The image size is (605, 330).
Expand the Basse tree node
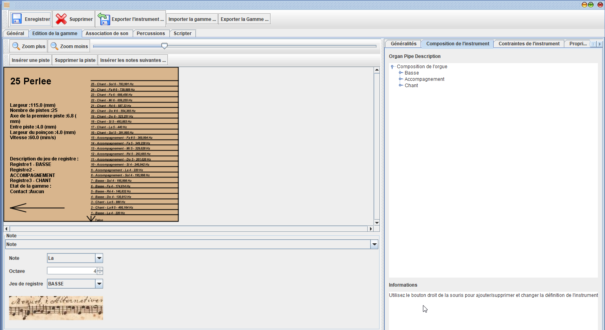[x=400, y=73]
